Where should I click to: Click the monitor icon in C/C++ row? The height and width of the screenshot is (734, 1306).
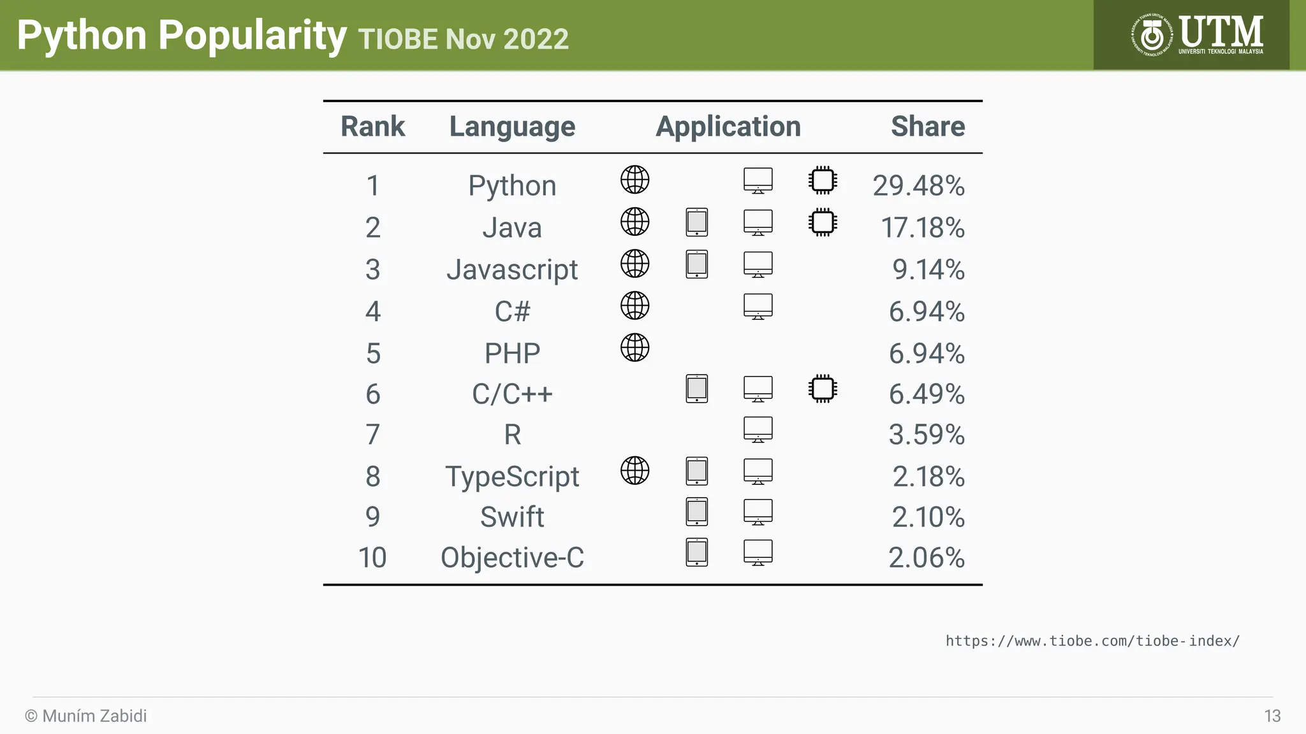758,389
